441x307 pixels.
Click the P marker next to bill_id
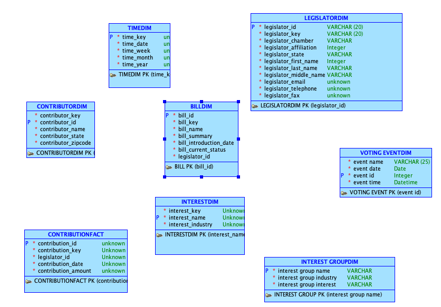[x=167, y=115]
